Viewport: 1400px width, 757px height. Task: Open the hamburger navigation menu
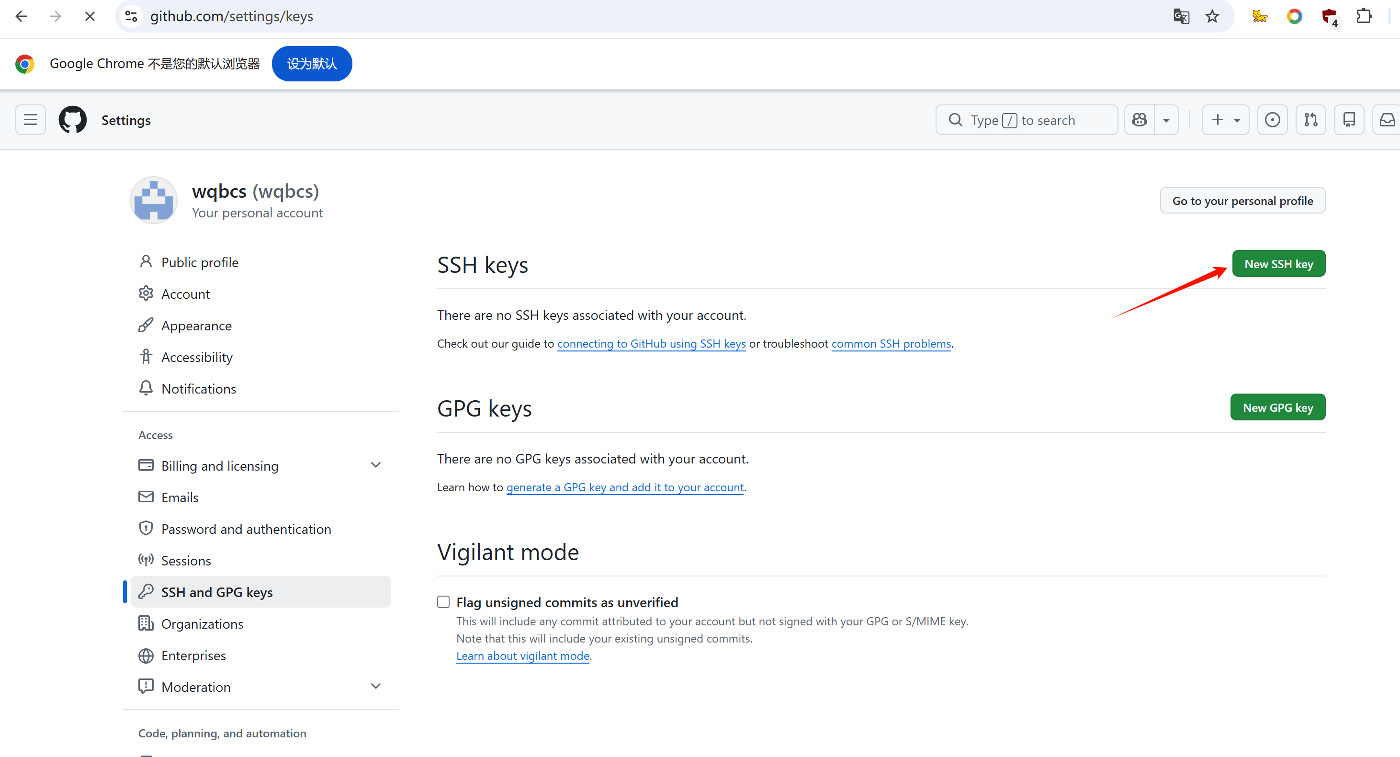click(31, 120)
